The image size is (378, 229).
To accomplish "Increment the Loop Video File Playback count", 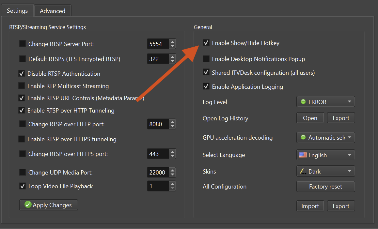I will click(172, 184).
